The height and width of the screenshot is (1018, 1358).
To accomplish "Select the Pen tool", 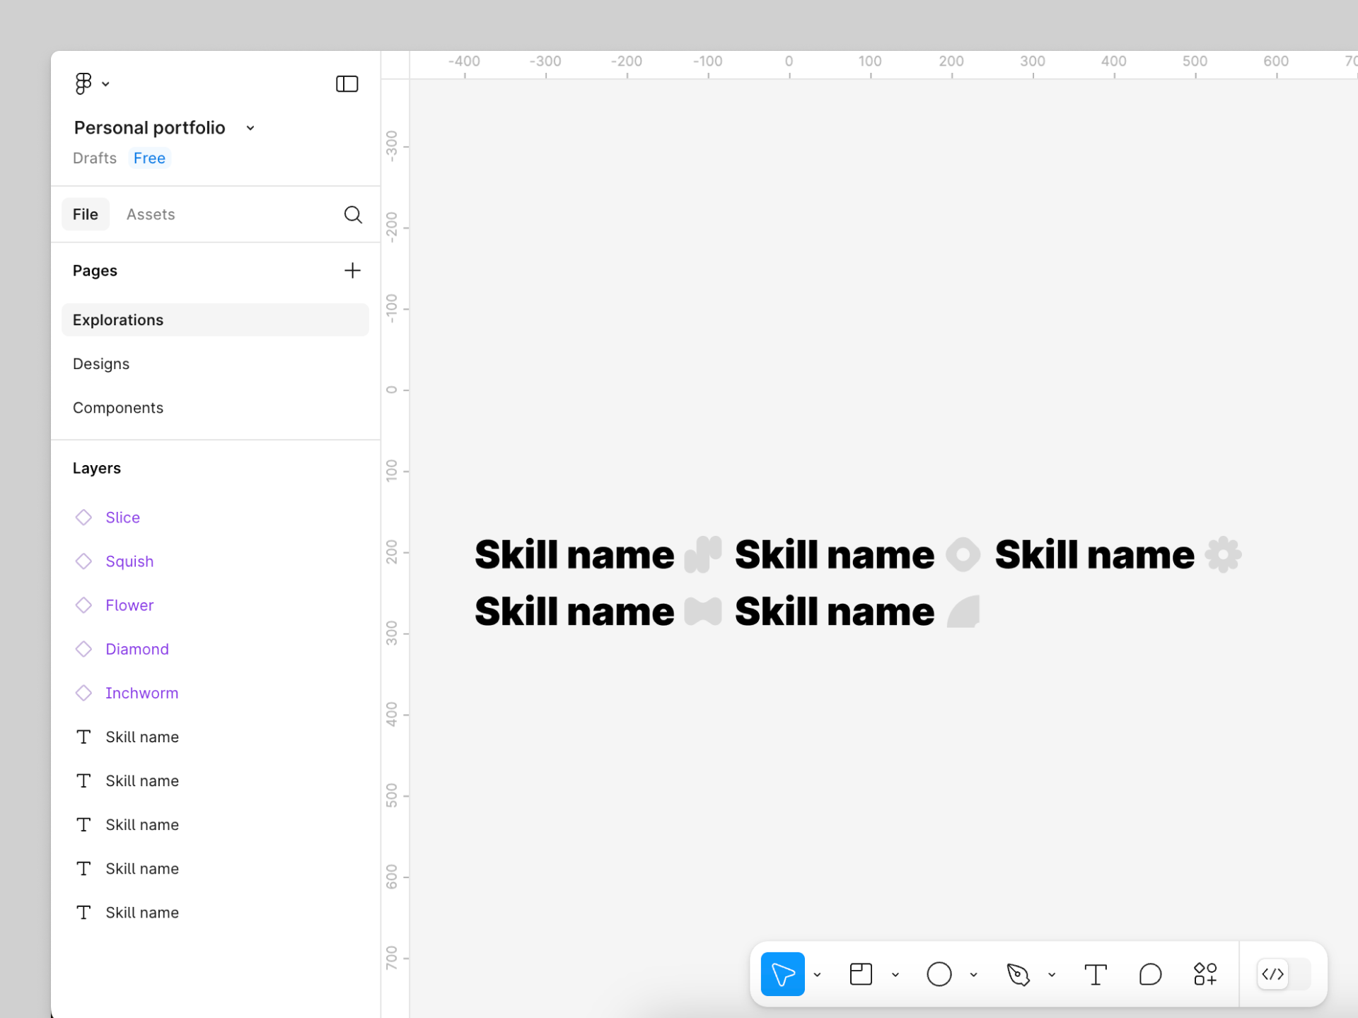I will 1018,974.
